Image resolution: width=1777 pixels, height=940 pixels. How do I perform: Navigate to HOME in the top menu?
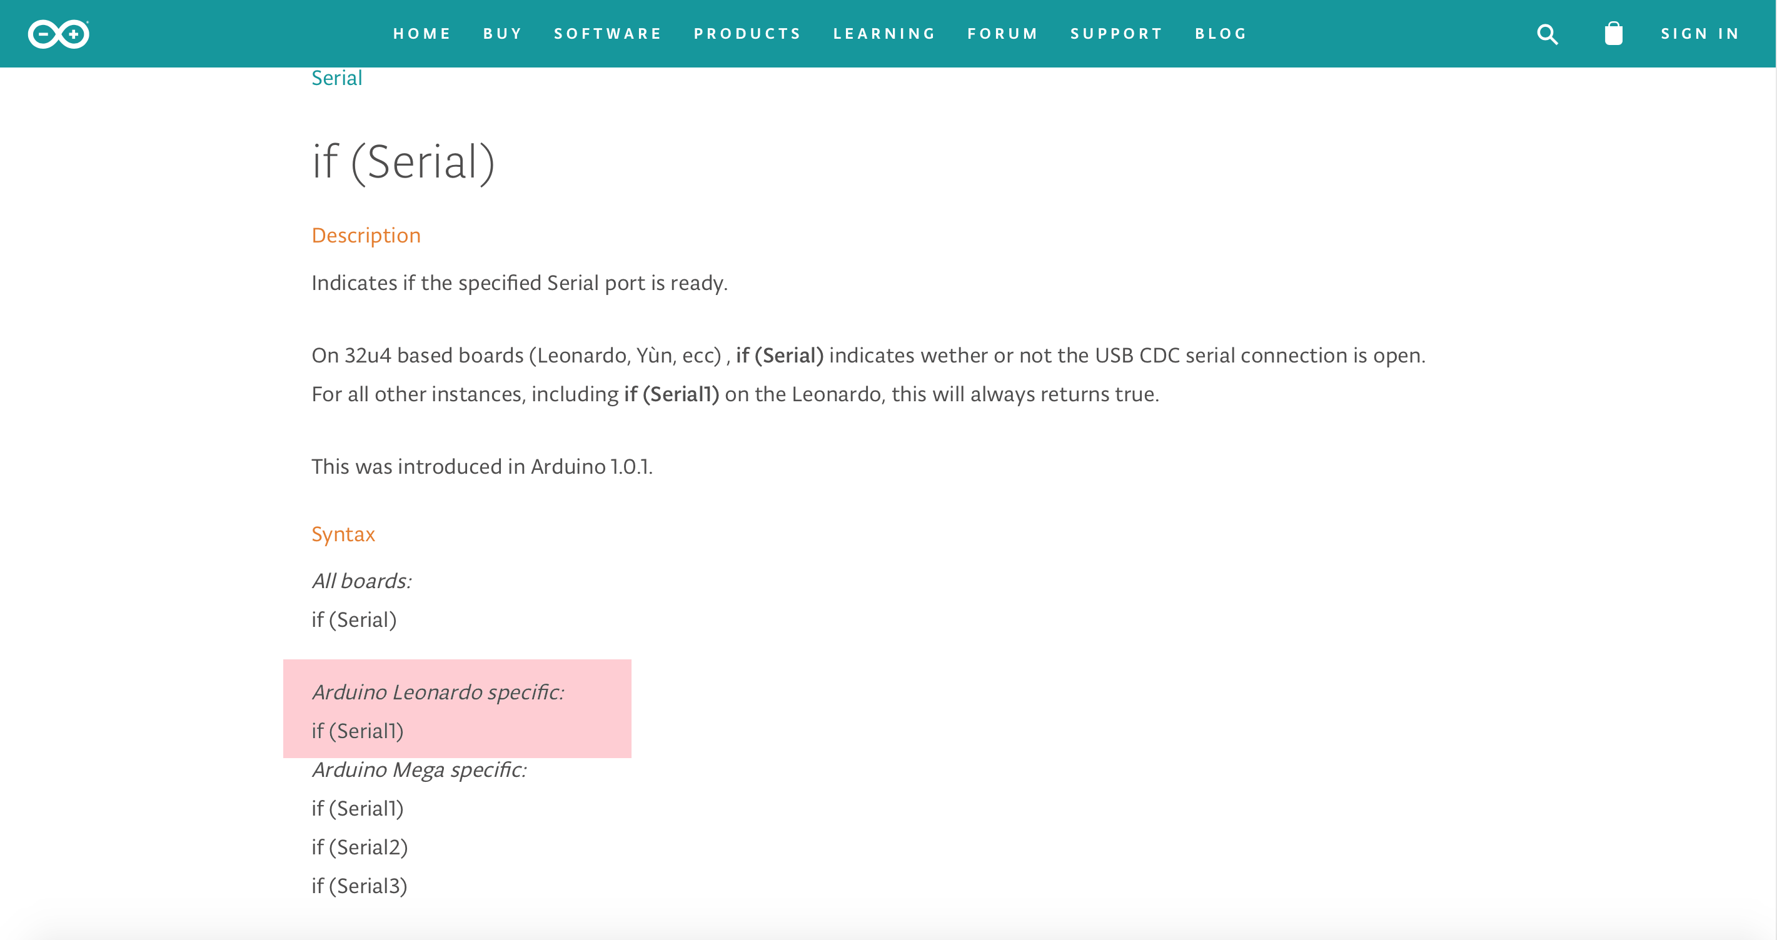click(422, 33)
